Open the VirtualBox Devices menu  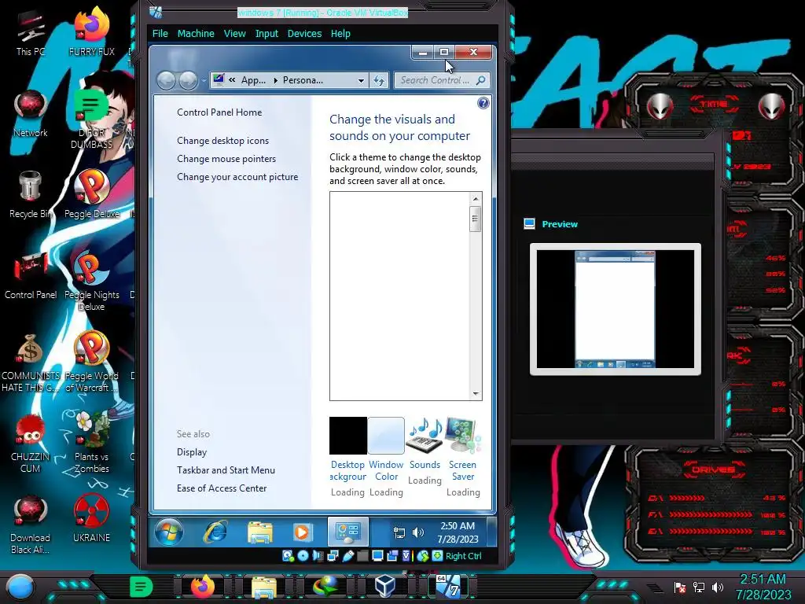[x=304, y=33]
